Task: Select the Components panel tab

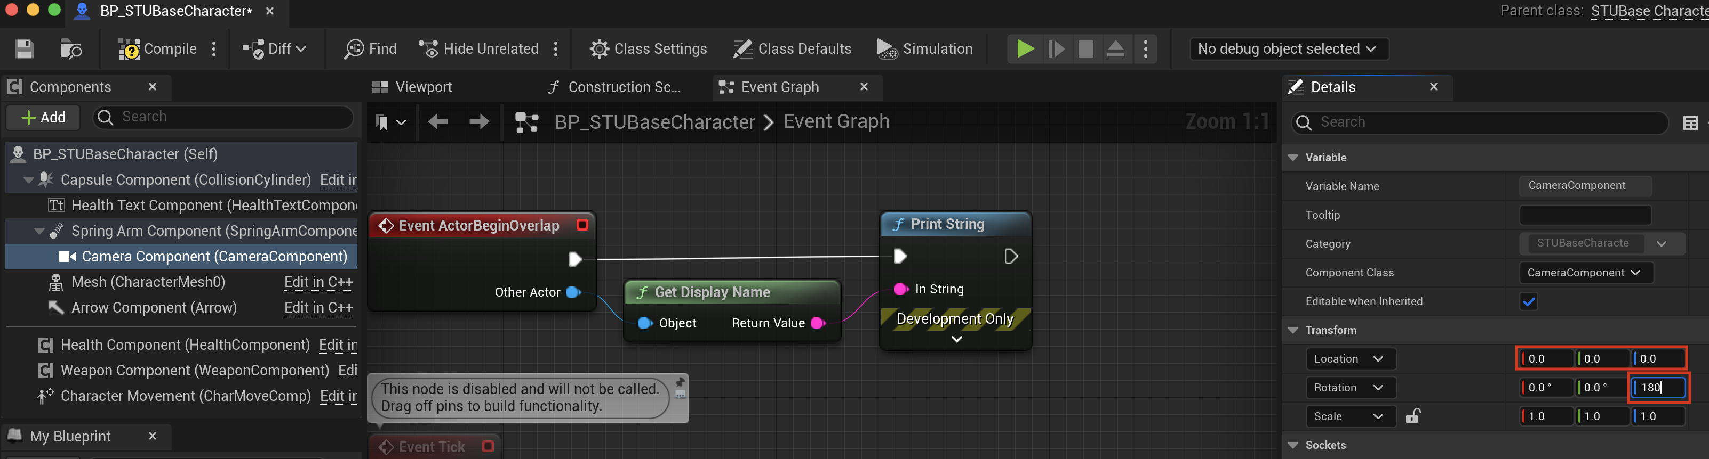Action: click(70, 87)
